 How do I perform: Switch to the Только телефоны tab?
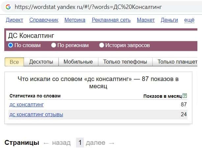tap(125, 62)
